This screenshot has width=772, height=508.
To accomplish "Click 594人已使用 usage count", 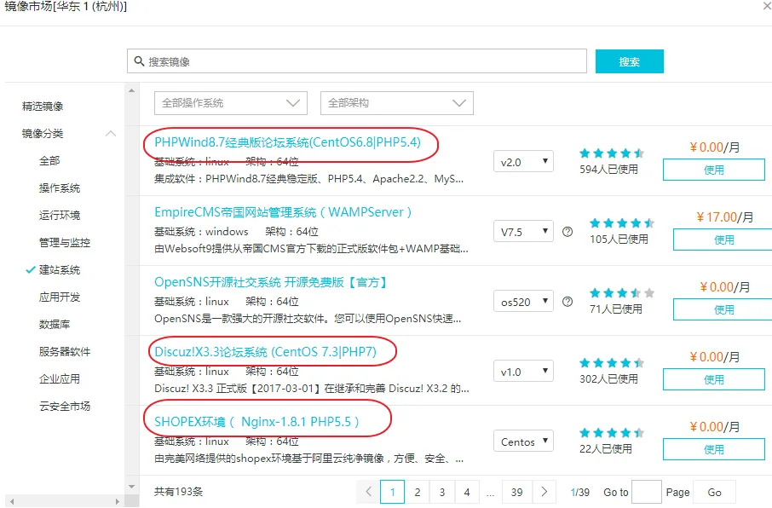I will point(608,170).
